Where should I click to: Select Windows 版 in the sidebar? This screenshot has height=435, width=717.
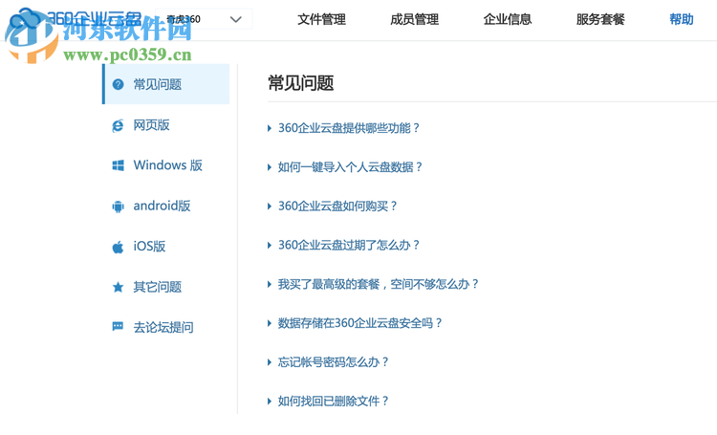[168, 165]
